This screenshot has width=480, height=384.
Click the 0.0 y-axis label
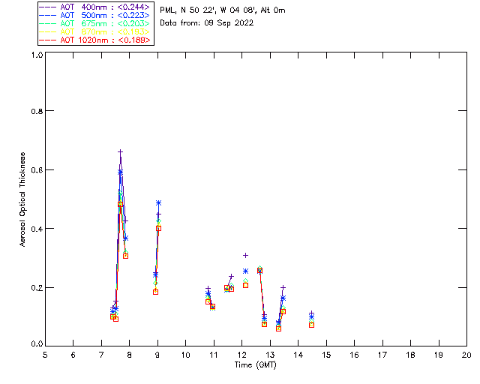click(37, 344)
